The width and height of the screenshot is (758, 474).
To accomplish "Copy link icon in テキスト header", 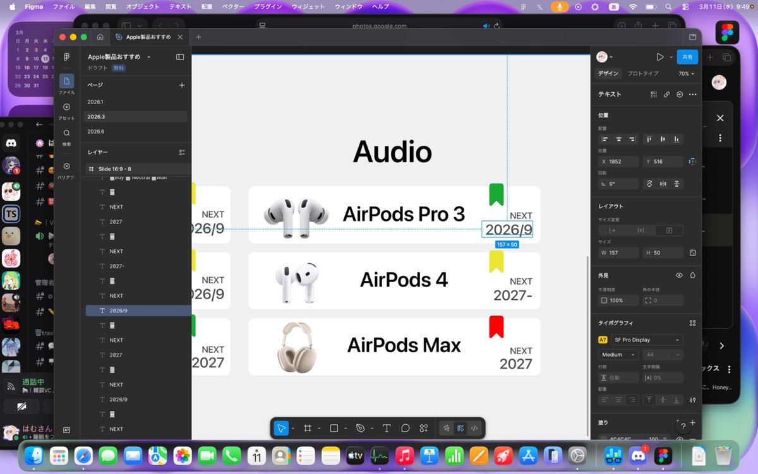I will pos(666,94).
